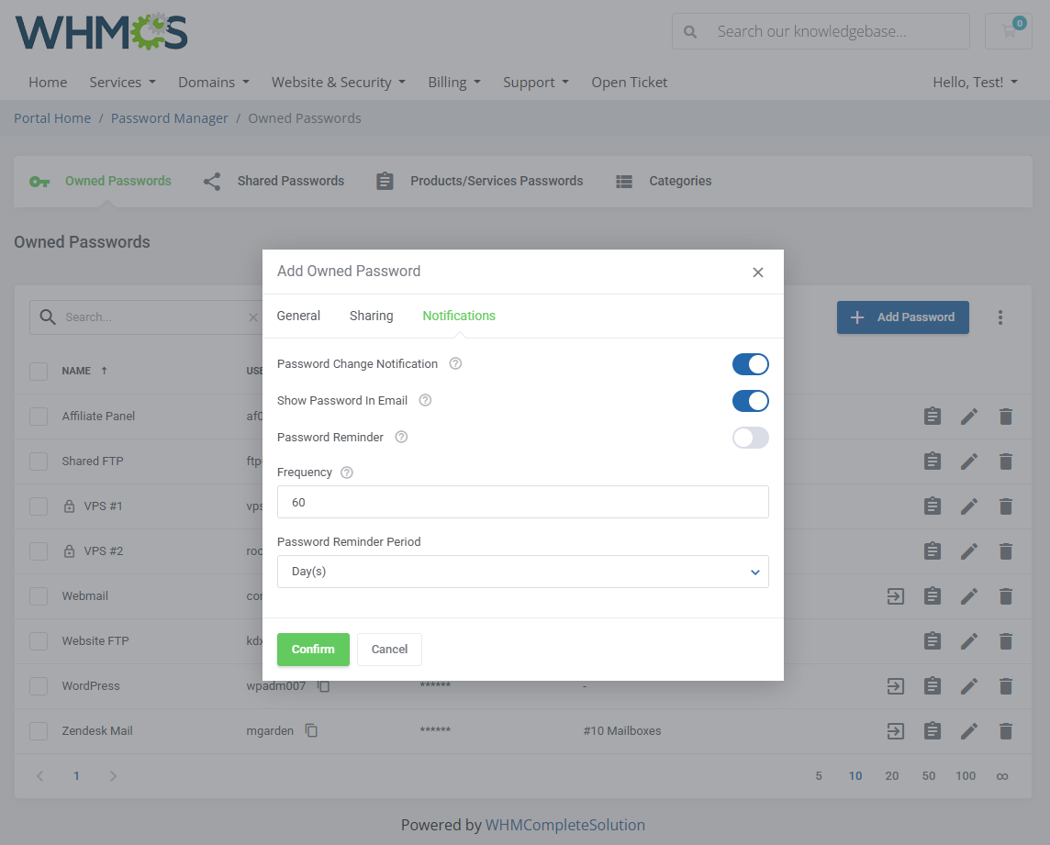Open Password Reminder Period dropdown
Viewport: 1050px width, 845px height.
[x=522, y=572]
